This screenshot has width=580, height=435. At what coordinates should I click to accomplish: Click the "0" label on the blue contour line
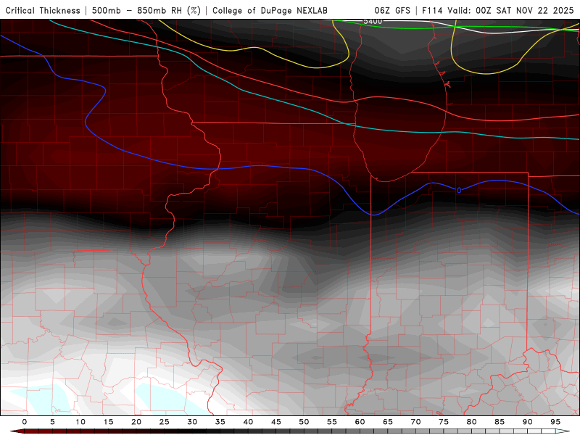459,190
